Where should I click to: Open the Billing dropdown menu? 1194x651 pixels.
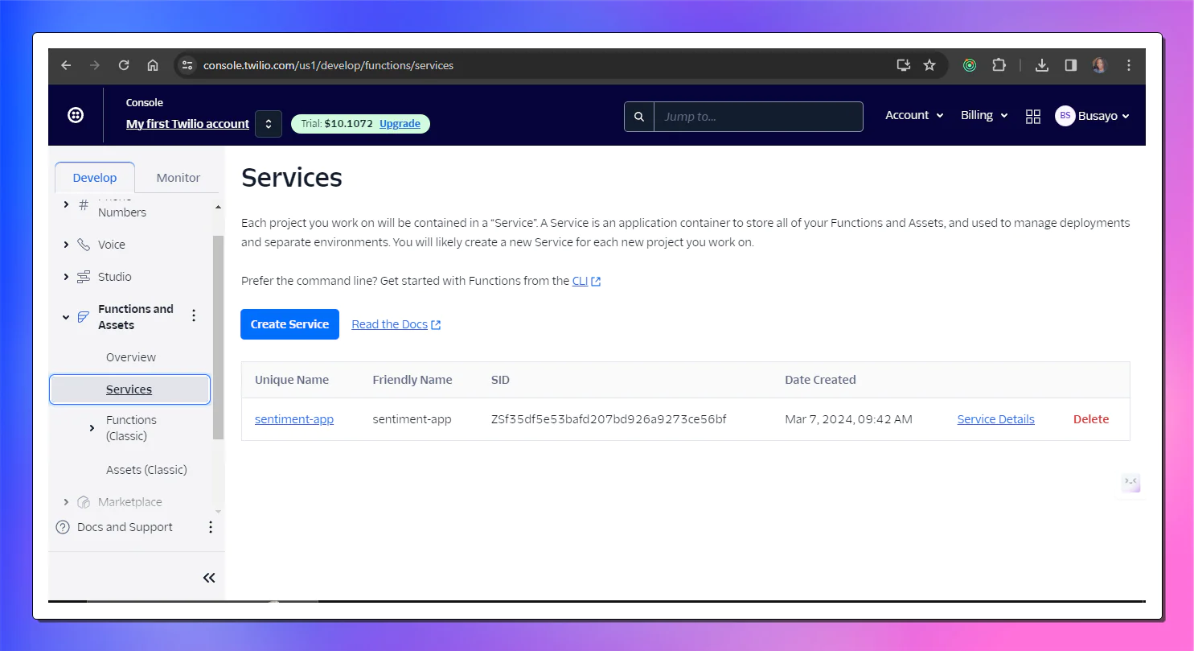coord(984,115)
